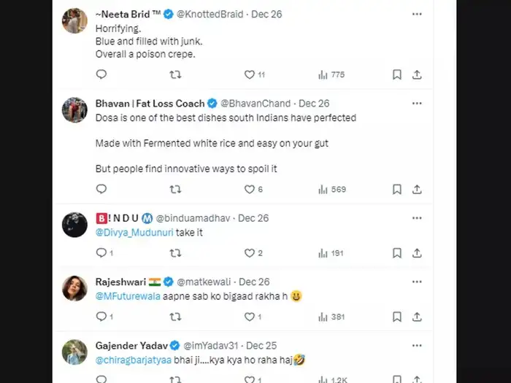Open more options for Neeta Brid's tweet
The height and width of the screenshot is (383, 511).
tap(417, 14)
